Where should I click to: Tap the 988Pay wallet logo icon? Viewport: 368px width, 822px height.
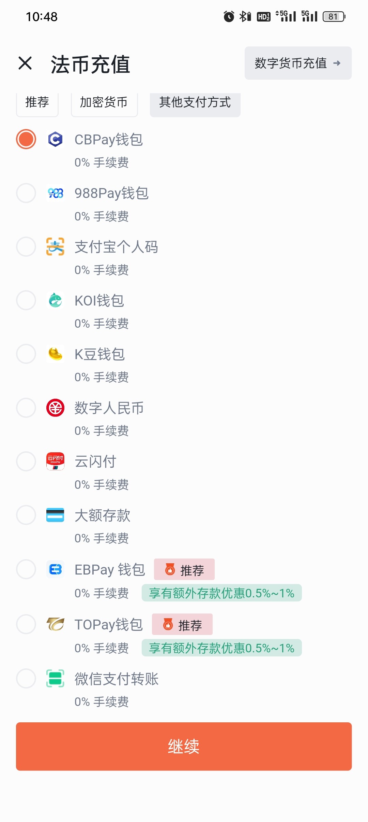(x=55, y=193)
